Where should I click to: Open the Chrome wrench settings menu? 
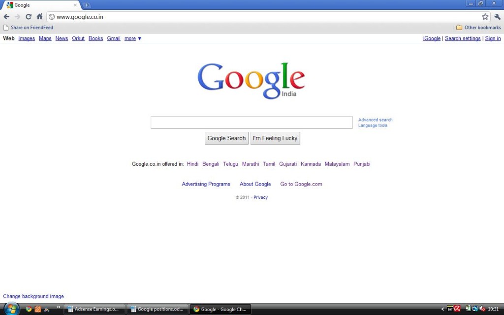pos(498,16)
